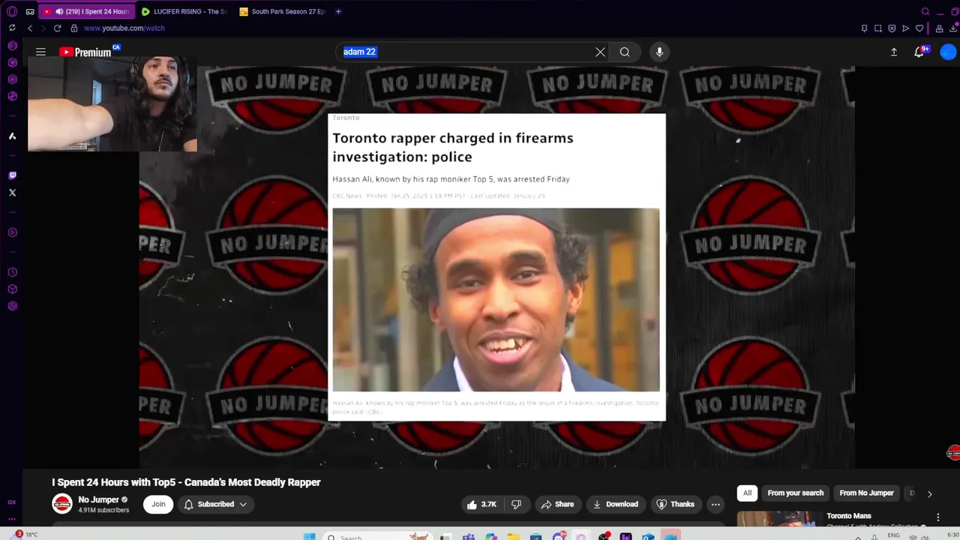Open Twitch in the Opera sidebar
The image size is (960, 540).
pyautogui.click(x=12, y=175)
